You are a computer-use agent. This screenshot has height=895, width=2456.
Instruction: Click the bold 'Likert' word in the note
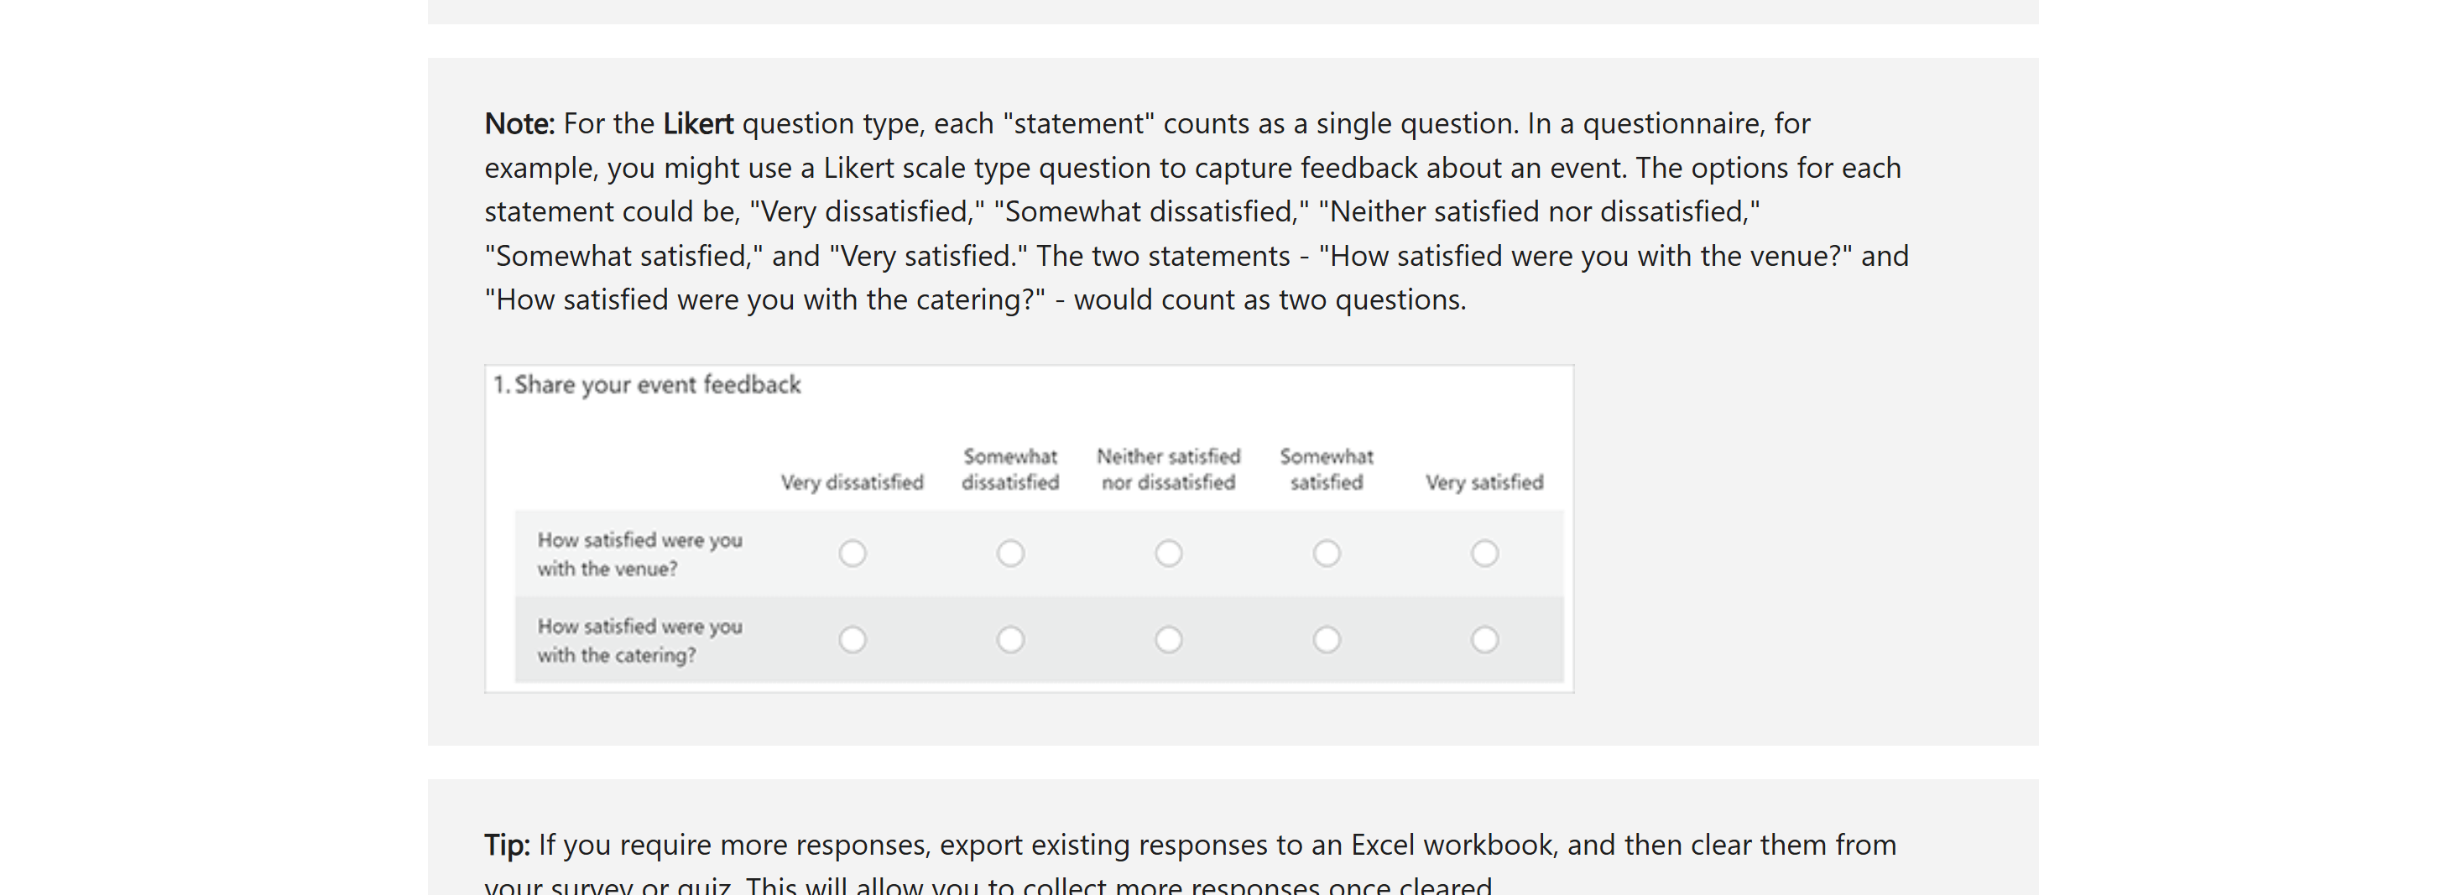click(698, 124)
